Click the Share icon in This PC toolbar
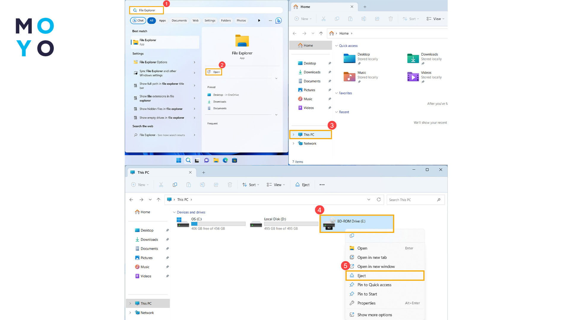The image size is (570, 320). coord(216,185)
